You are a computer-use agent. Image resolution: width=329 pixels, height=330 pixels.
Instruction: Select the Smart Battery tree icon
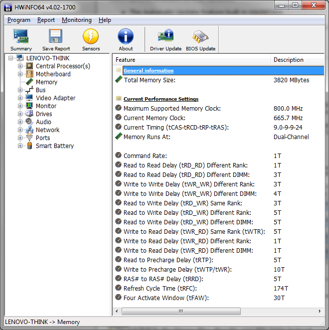coord(29,146)
